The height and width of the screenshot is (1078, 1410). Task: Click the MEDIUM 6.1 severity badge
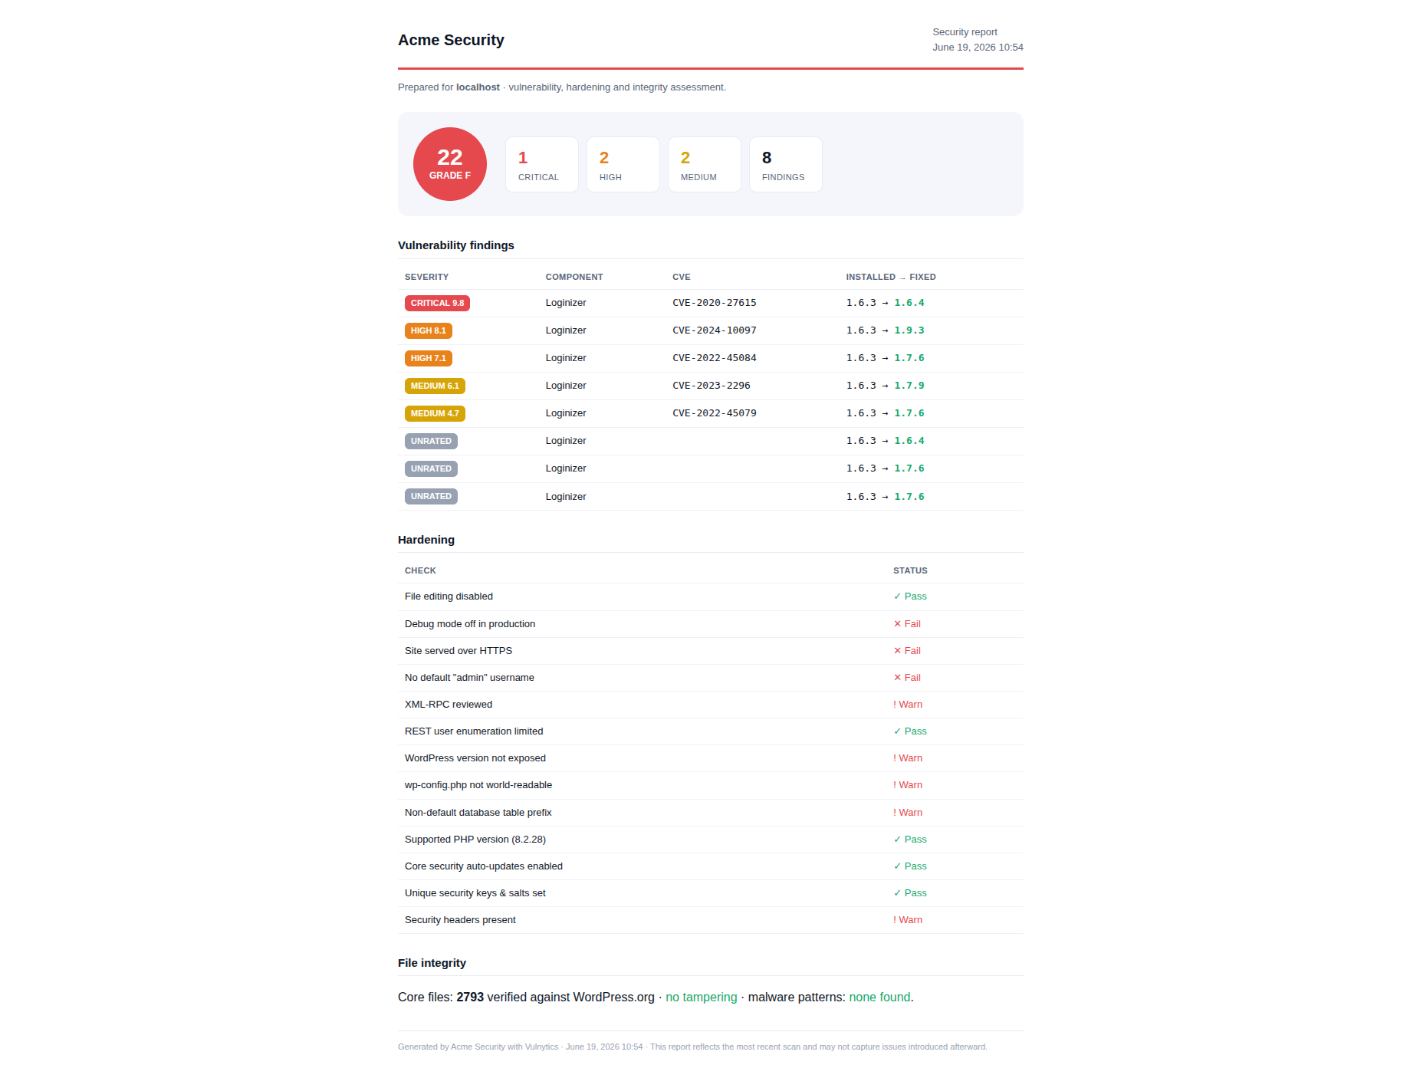435,386
